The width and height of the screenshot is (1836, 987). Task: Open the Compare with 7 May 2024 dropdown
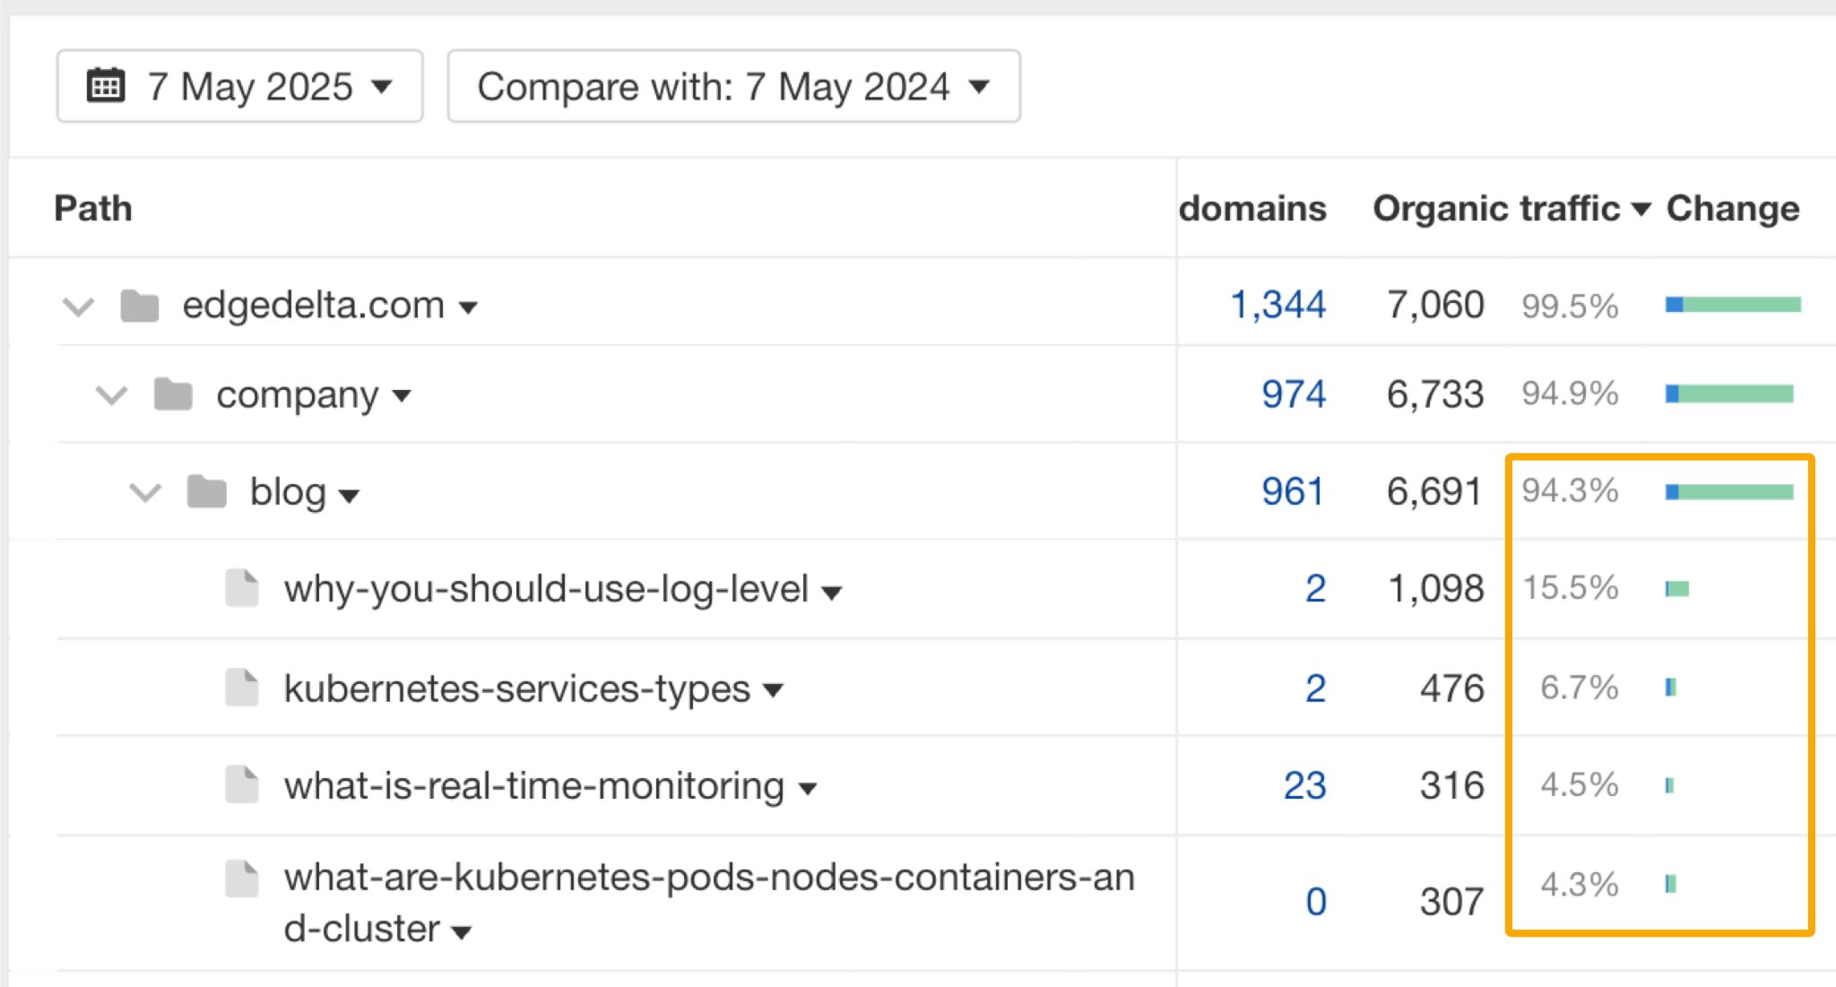[x=732, y=86]
